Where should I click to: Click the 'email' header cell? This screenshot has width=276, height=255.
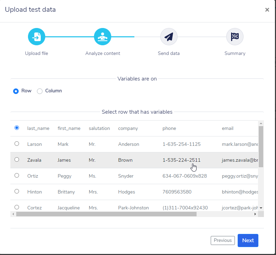click(228, 129)
